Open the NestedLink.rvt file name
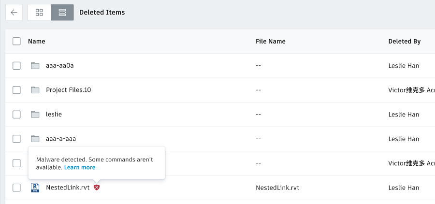This screenshot has height=204, width=435. (x=68, y=188)
